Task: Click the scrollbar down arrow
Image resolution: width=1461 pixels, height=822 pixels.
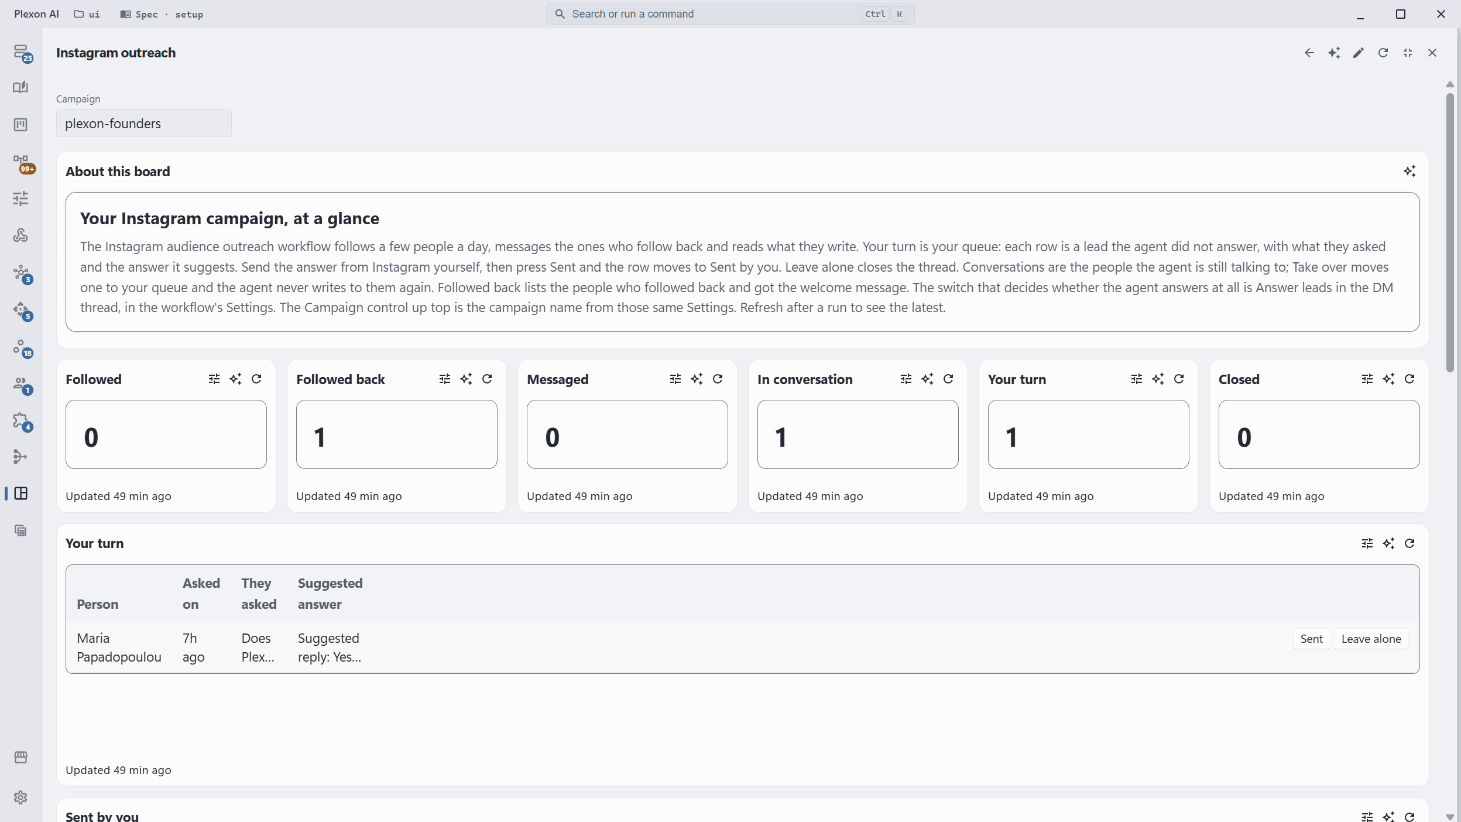Action: click(x=1450, y=817)
